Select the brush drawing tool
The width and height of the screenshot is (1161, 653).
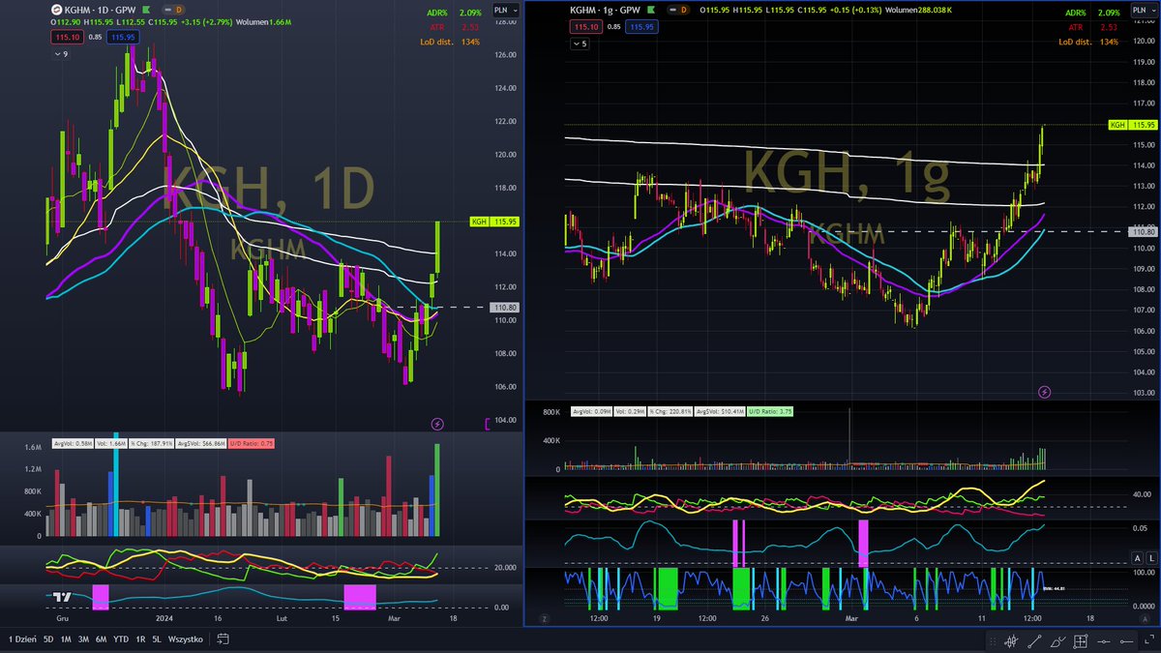pyautogui.click(x=1058, y=640)
